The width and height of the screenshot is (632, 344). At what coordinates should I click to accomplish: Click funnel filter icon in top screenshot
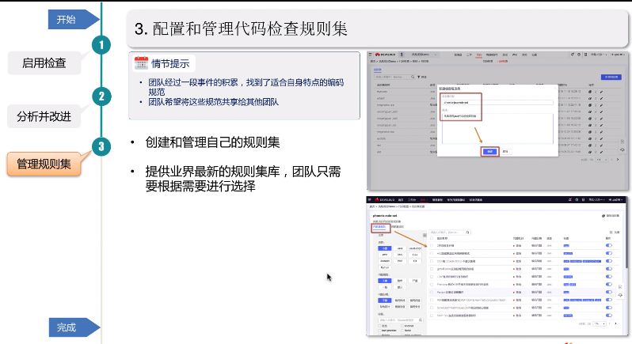coord(418,77)
